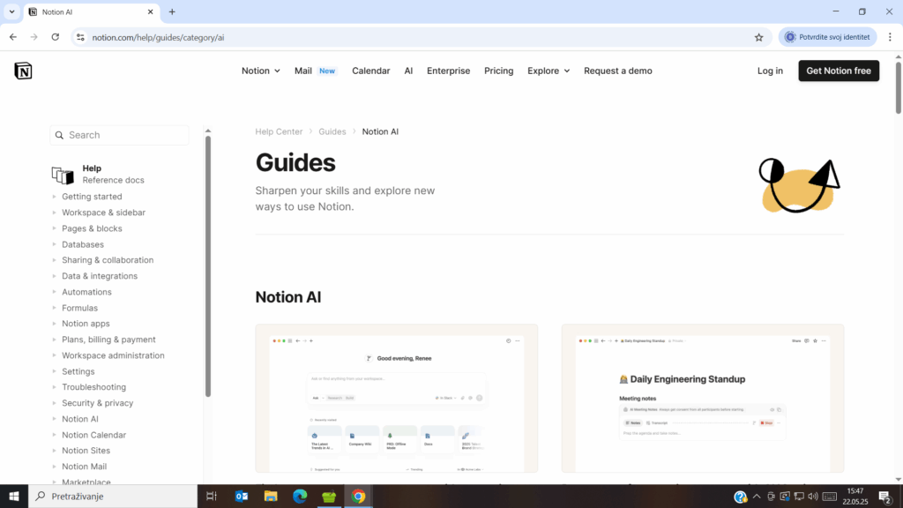Click the sidebar vertical scrollbar
Viewport: 903px width, 508px height.
point(208,266)
